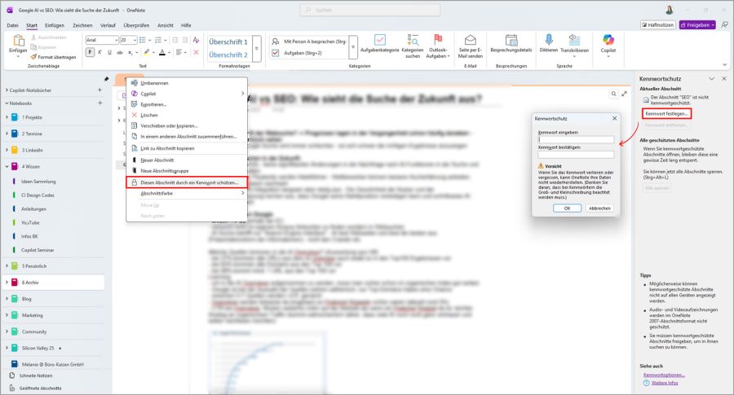The height and width of the screenshot is (395, 734).
Task: Click the pin icon of navigation pane
Action: pos(106,79)
